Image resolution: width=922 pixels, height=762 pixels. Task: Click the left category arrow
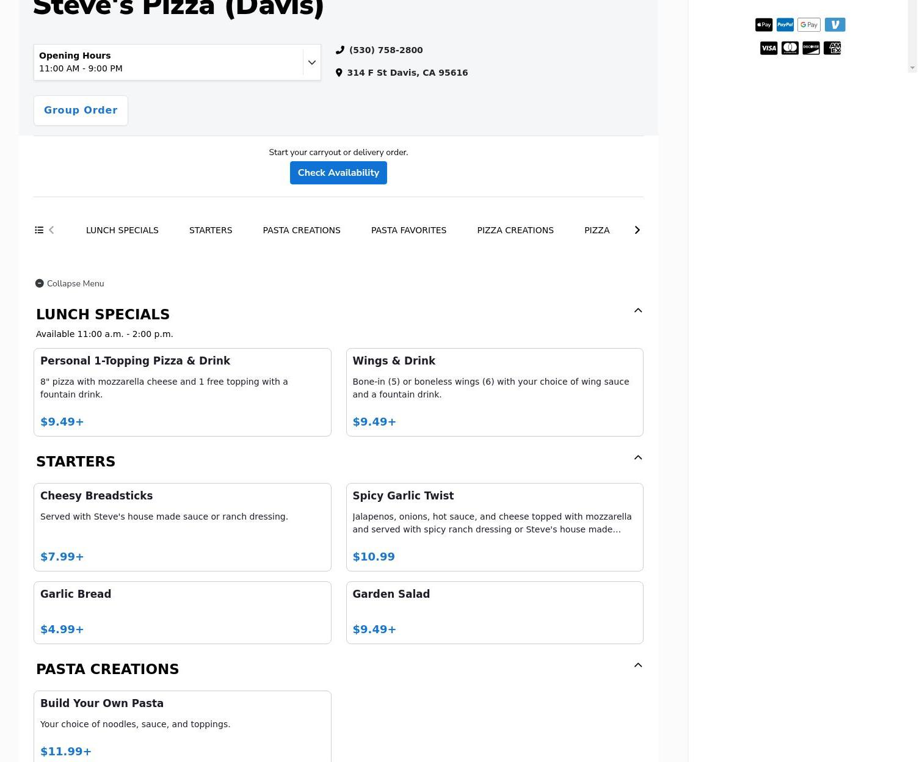51,230
